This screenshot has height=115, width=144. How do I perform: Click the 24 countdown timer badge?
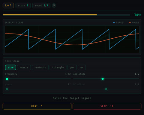point(54,5)
